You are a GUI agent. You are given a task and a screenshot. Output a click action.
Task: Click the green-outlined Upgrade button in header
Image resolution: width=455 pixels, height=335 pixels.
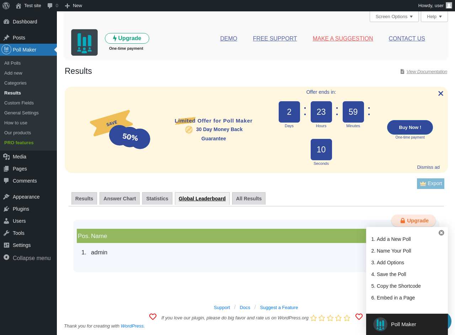pos(127,38)
